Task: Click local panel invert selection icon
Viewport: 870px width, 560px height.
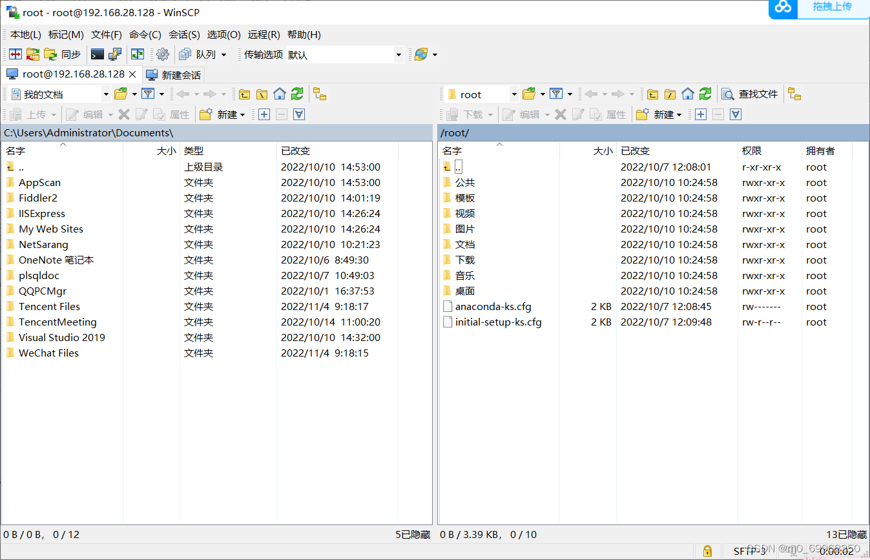Action: click(298, 114)
